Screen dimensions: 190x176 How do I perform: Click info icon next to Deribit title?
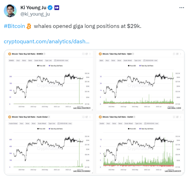coord(134,117)
